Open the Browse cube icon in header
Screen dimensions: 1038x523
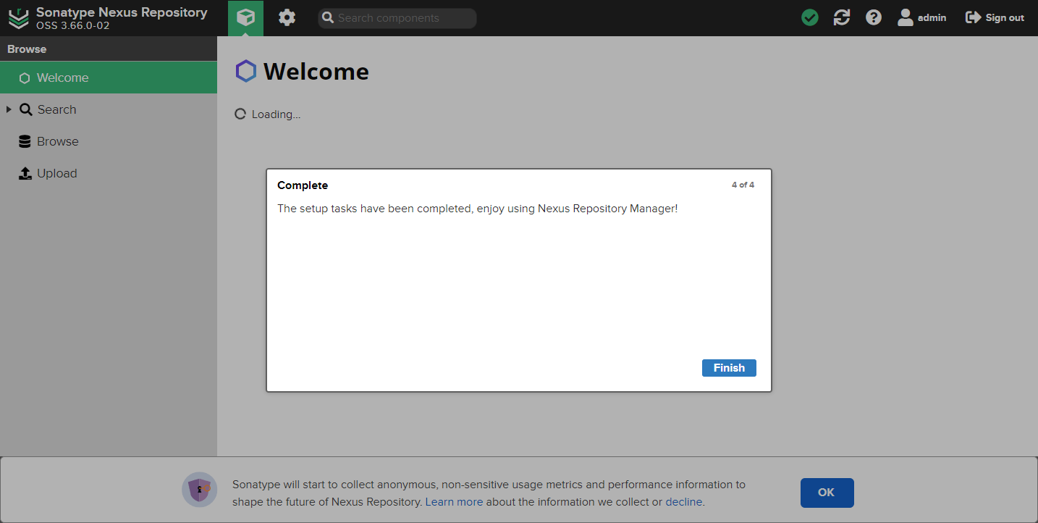pyautogui.click(x=245, y=17)
